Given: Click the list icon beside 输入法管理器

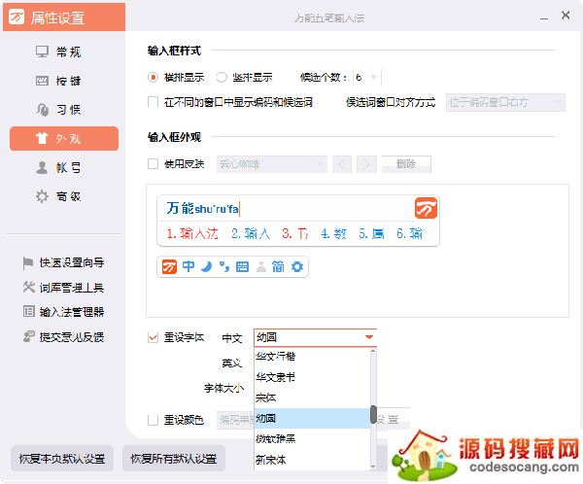Looking at the screenshot, I should pyautogui.click(x=28, y=311).
